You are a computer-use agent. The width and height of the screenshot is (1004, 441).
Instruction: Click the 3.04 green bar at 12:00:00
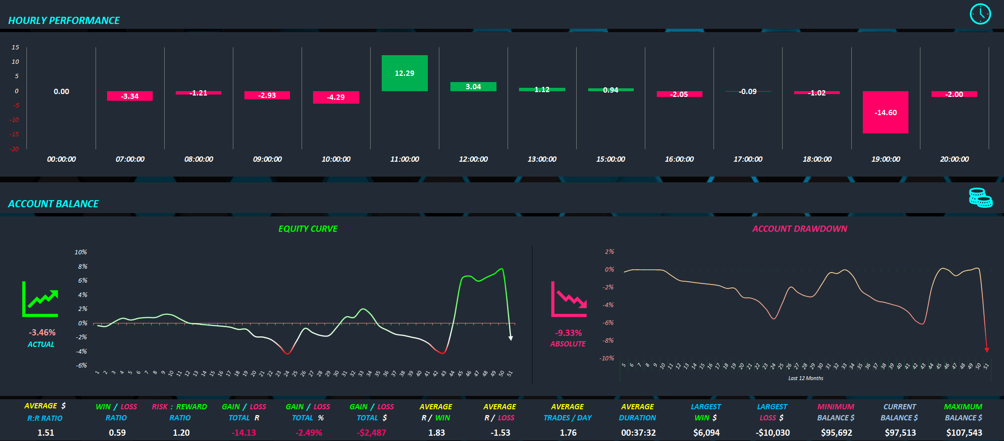click(x=473, y=86)
